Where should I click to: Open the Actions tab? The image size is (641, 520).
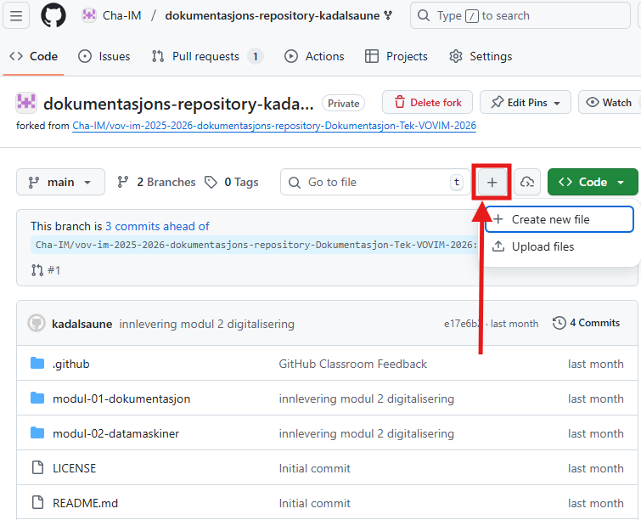(314, 56)
